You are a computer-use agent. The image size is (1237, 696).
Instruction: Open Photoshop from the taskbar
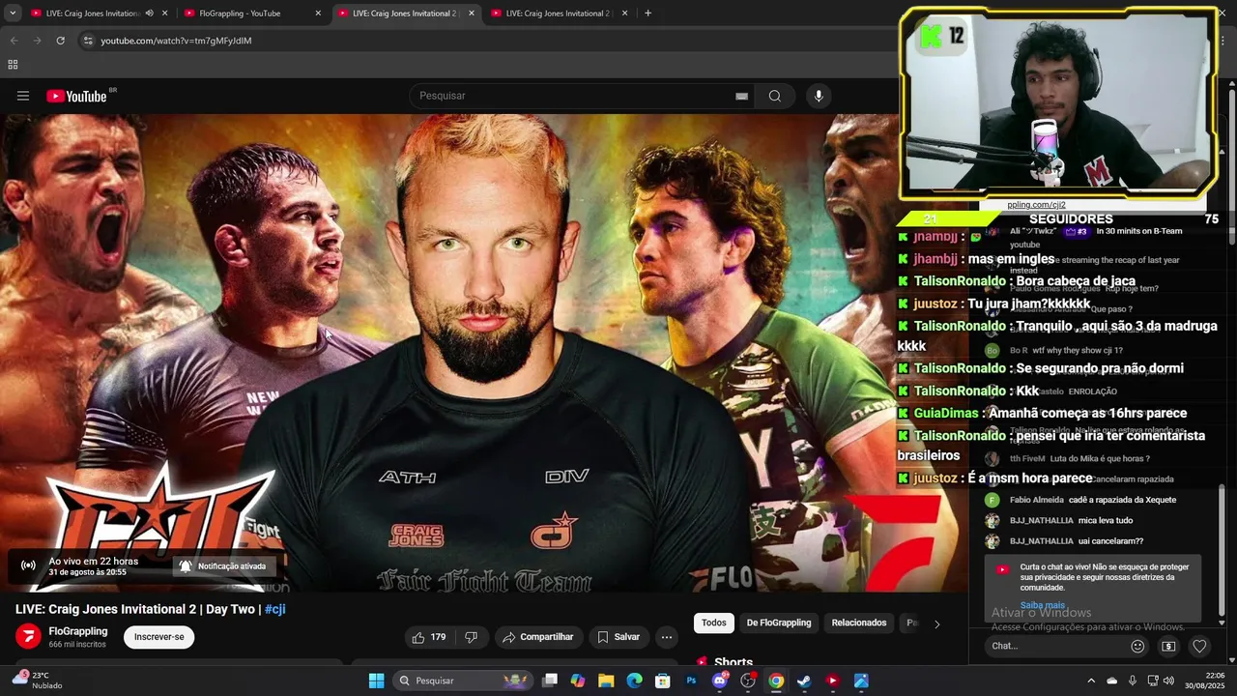click(691, 681)
